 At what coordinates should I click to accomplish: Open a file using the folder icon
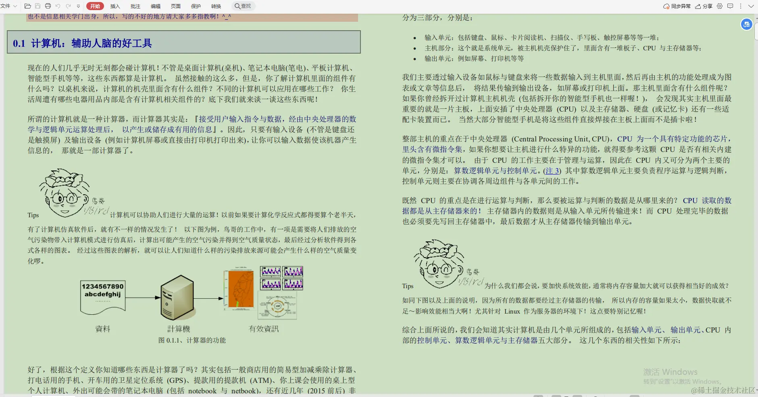[27, 6]
